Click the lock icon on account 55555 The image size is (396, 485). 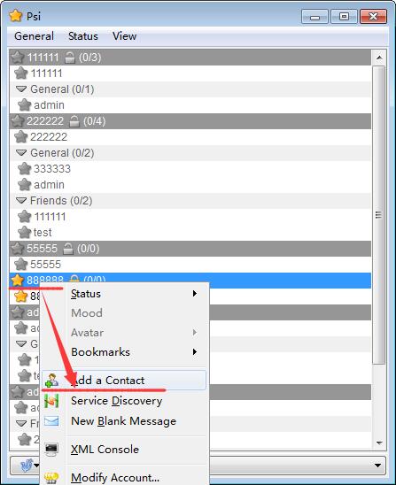68,249
